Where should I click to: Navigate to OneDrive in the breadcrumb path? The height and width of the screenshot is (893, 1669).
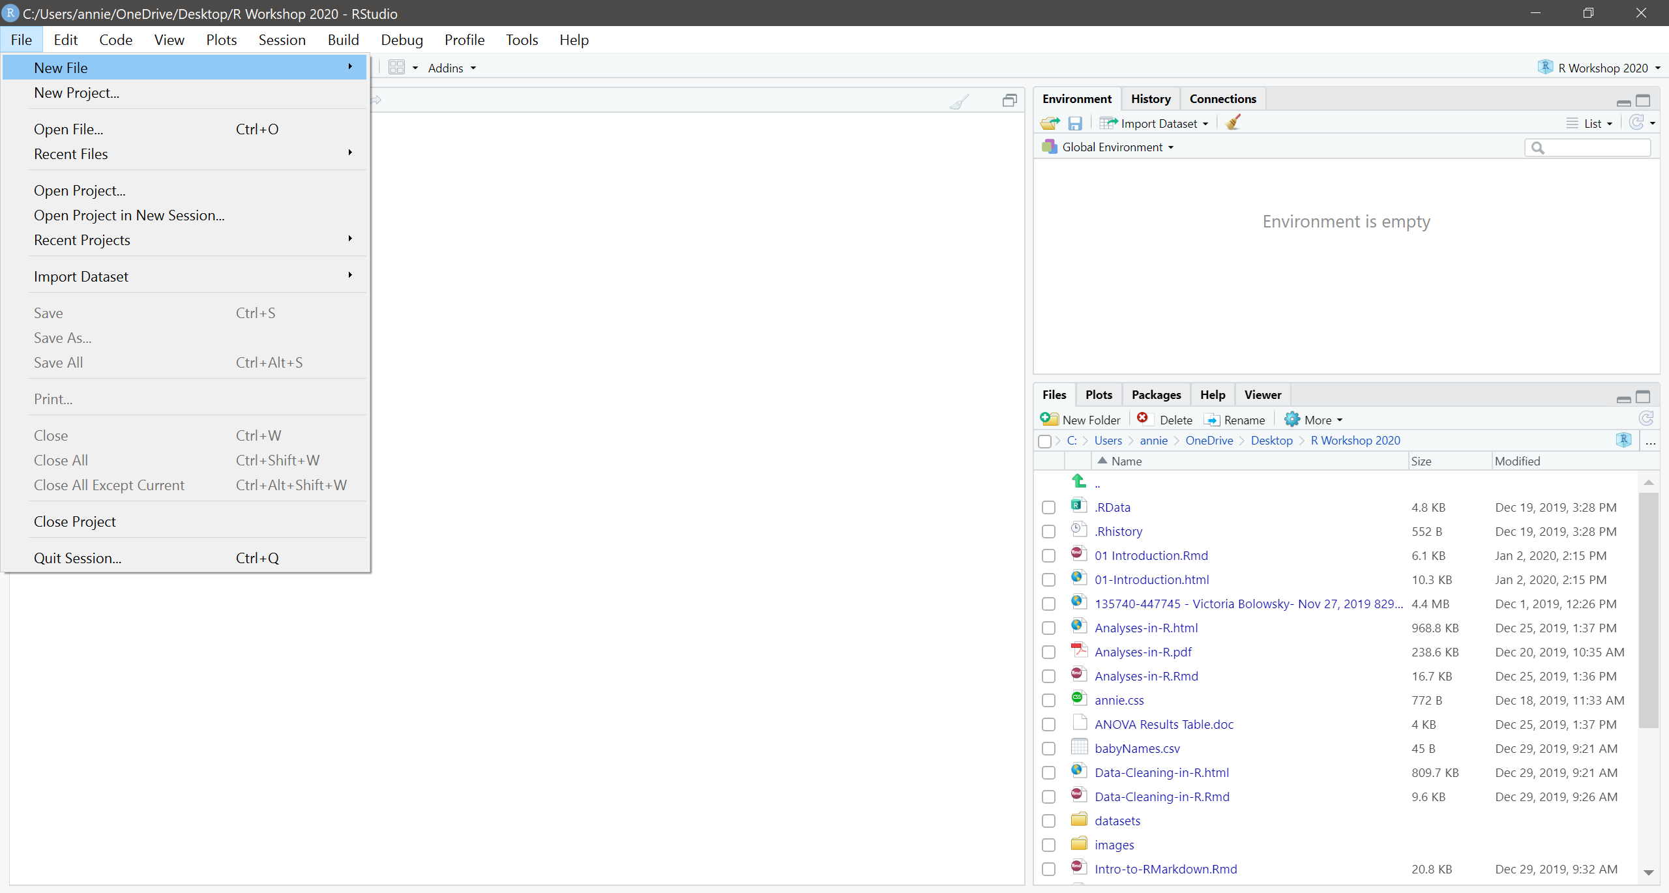click(1209, 441)
